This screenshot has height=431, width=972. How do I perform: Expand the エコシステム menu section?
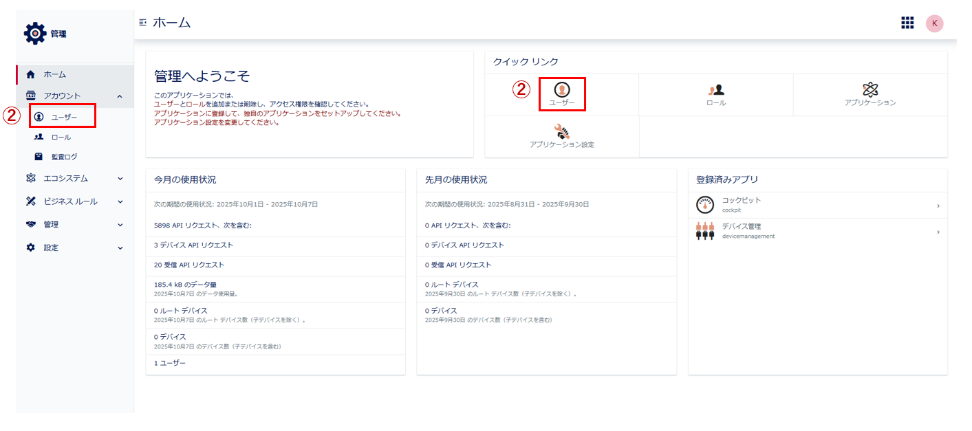(120, 179)
